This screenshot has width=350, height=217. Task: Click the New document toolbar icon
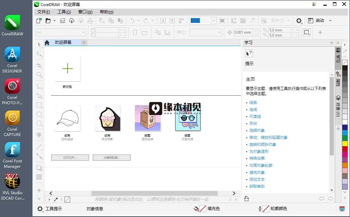39,21
